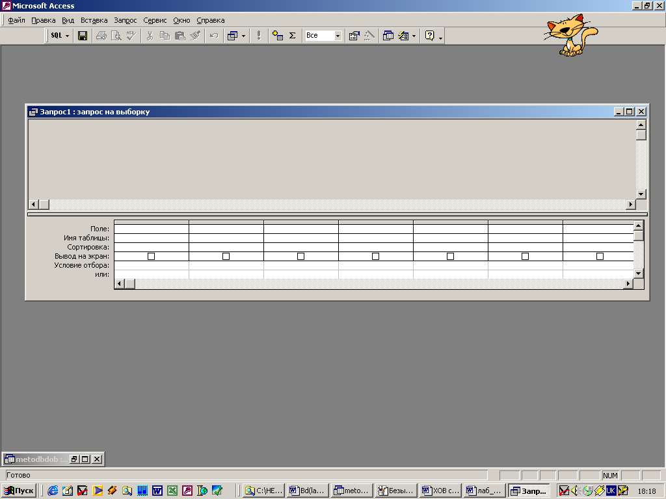The height and width of the screenshot is (499, 666).
Task: Open the Окно menu
Action: 182,20
